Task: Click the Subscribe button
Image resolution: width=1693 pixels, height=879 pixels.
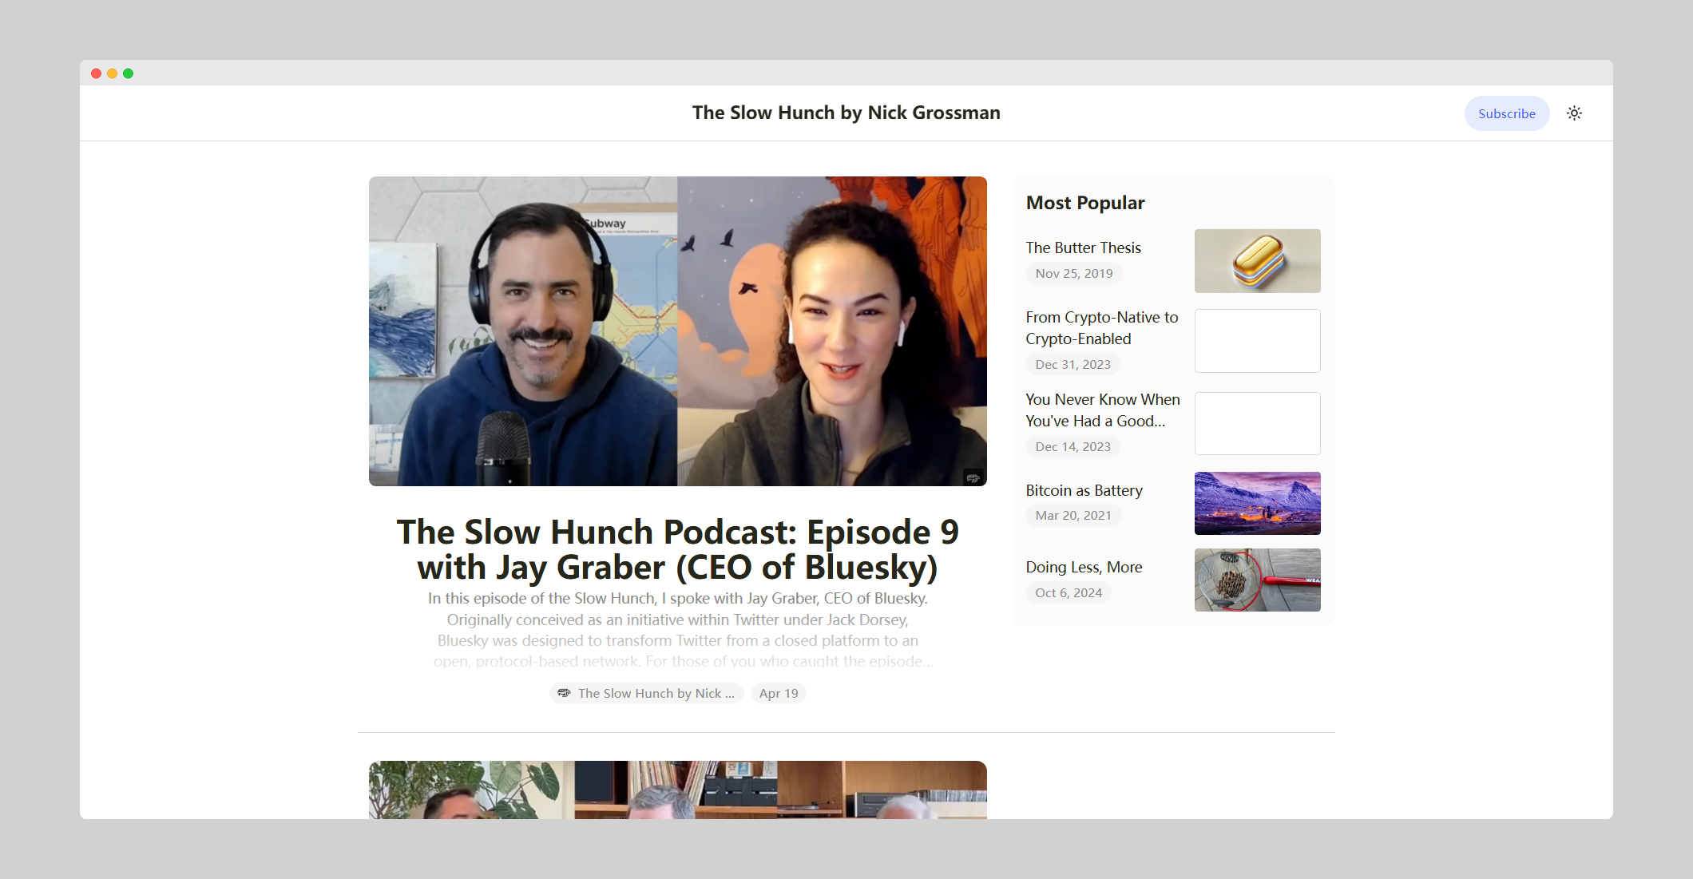Action: coord(1506,113)
